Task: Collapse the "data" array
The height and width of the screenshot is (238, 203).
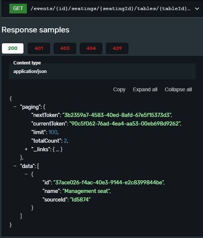Action: (x=15, y=166)
